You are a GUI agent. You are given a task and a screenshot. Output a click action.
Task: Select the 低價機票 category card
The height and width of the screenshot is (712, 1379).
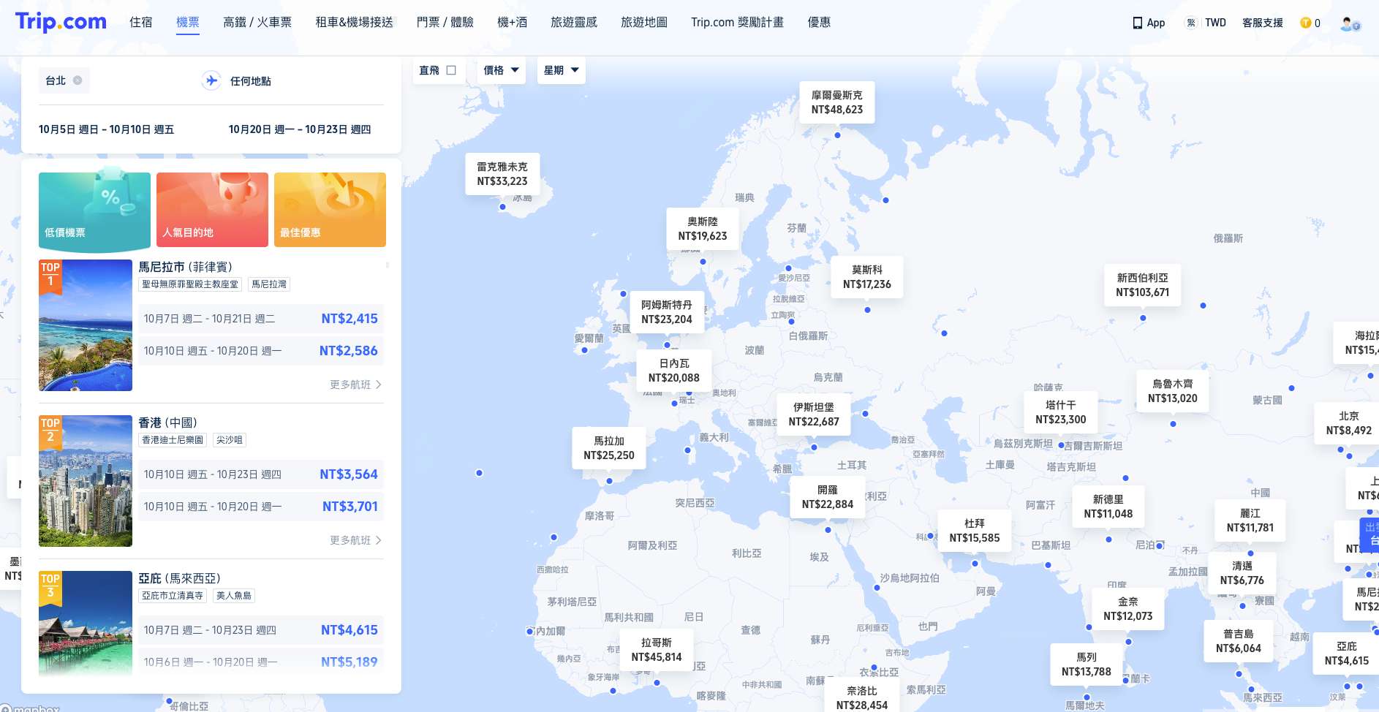(94, 210)
